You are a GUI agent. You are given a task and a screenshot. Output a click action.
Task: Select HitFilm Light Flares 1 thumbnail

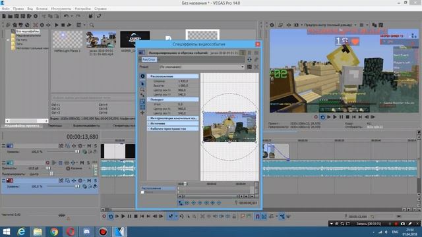tap(67, 39)
